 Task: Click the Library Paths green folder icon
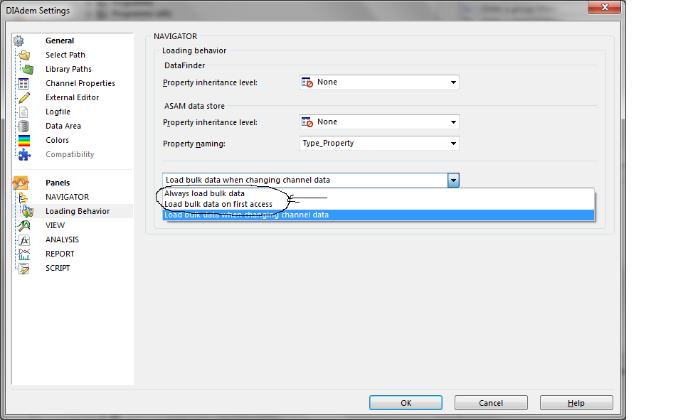[28, 69]
